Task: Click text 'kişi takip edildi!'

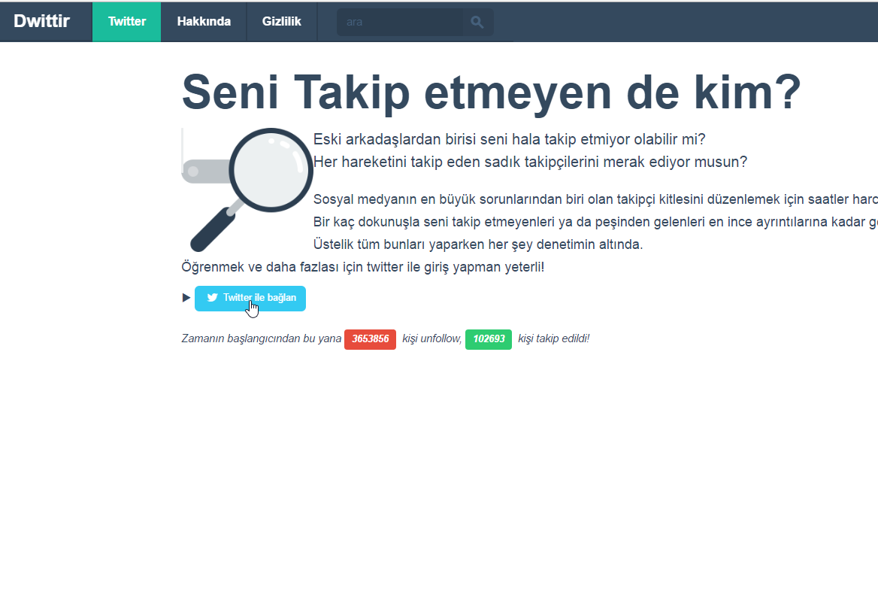Action: (x=554, y=338)
